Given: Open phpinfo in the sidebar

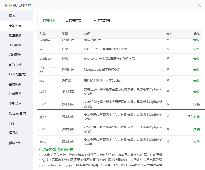Looking at the screenshot, I should [17, 143].
